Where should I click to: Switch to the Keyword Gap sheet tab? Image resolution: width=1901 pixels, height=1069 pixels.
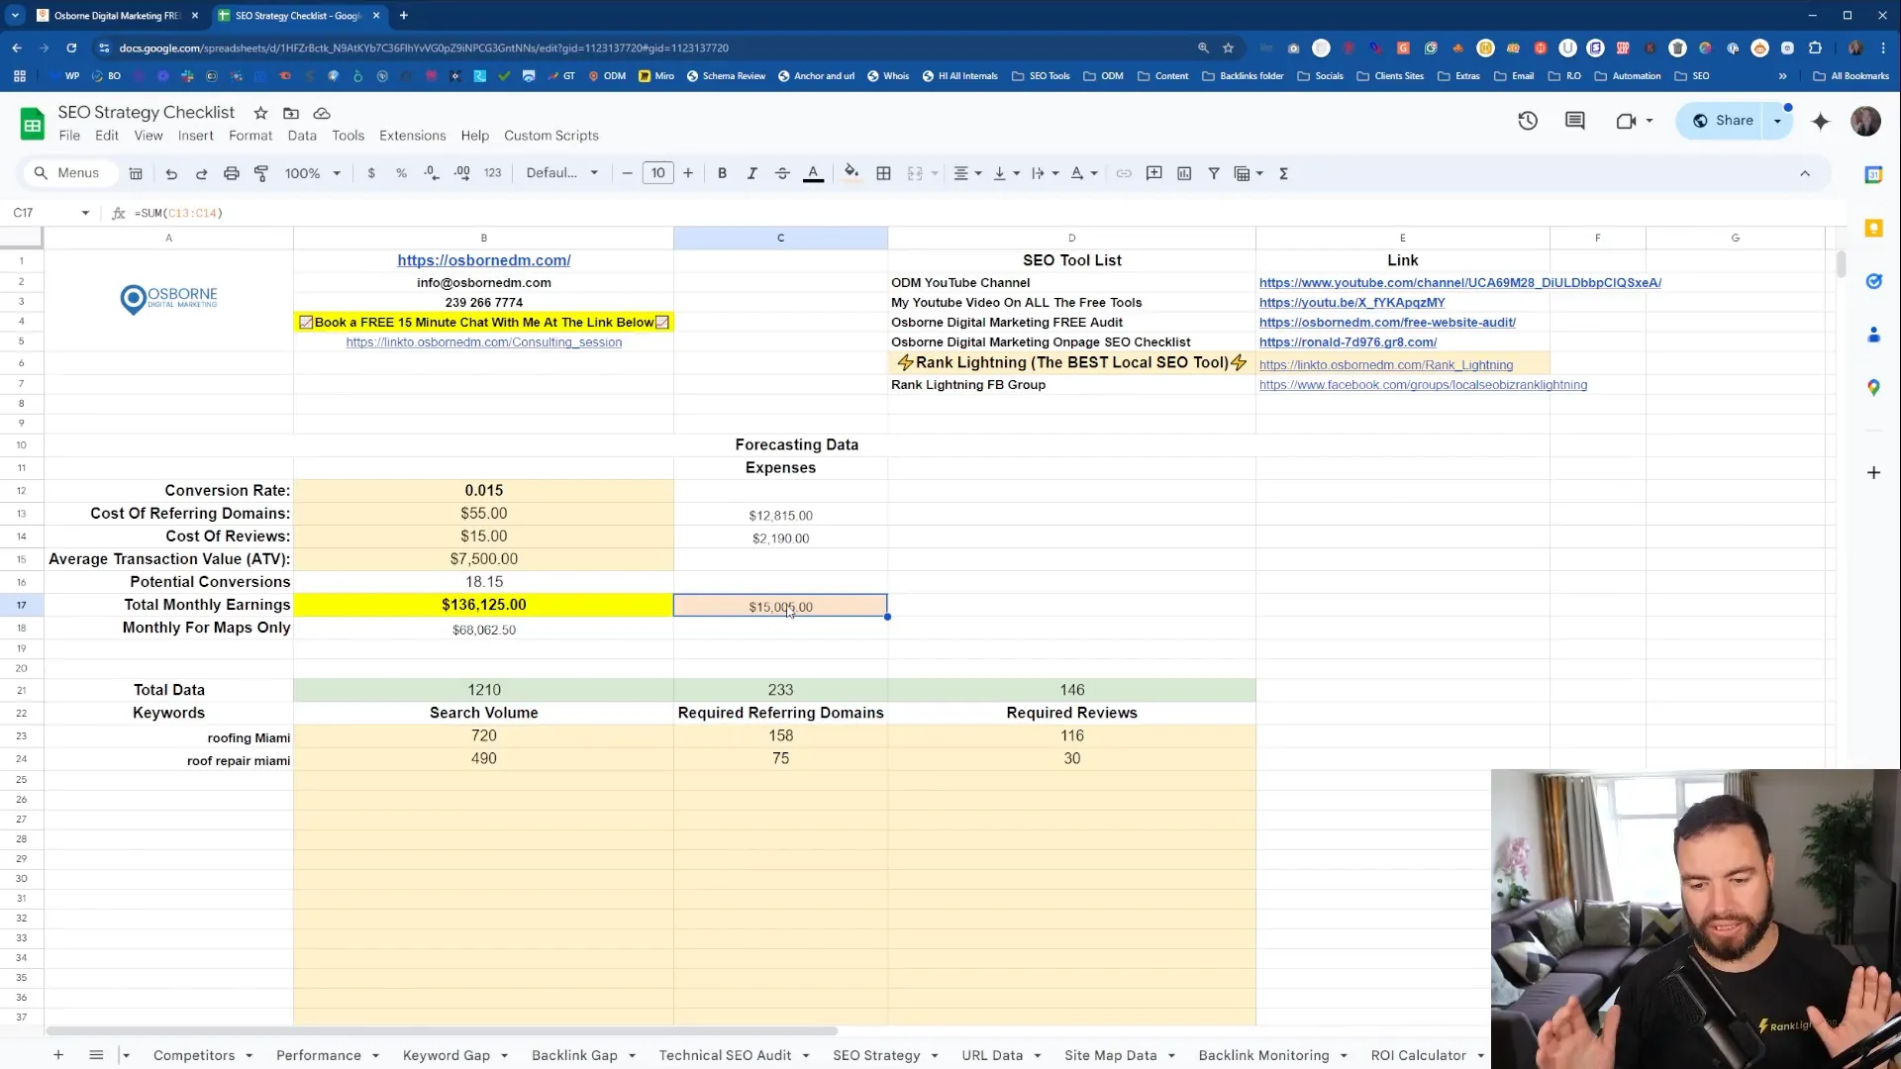coord(447,1055)
